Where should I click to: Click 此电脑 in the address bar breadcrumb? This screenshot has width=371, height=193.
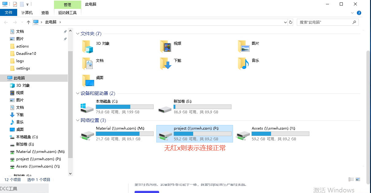point(51,22)
